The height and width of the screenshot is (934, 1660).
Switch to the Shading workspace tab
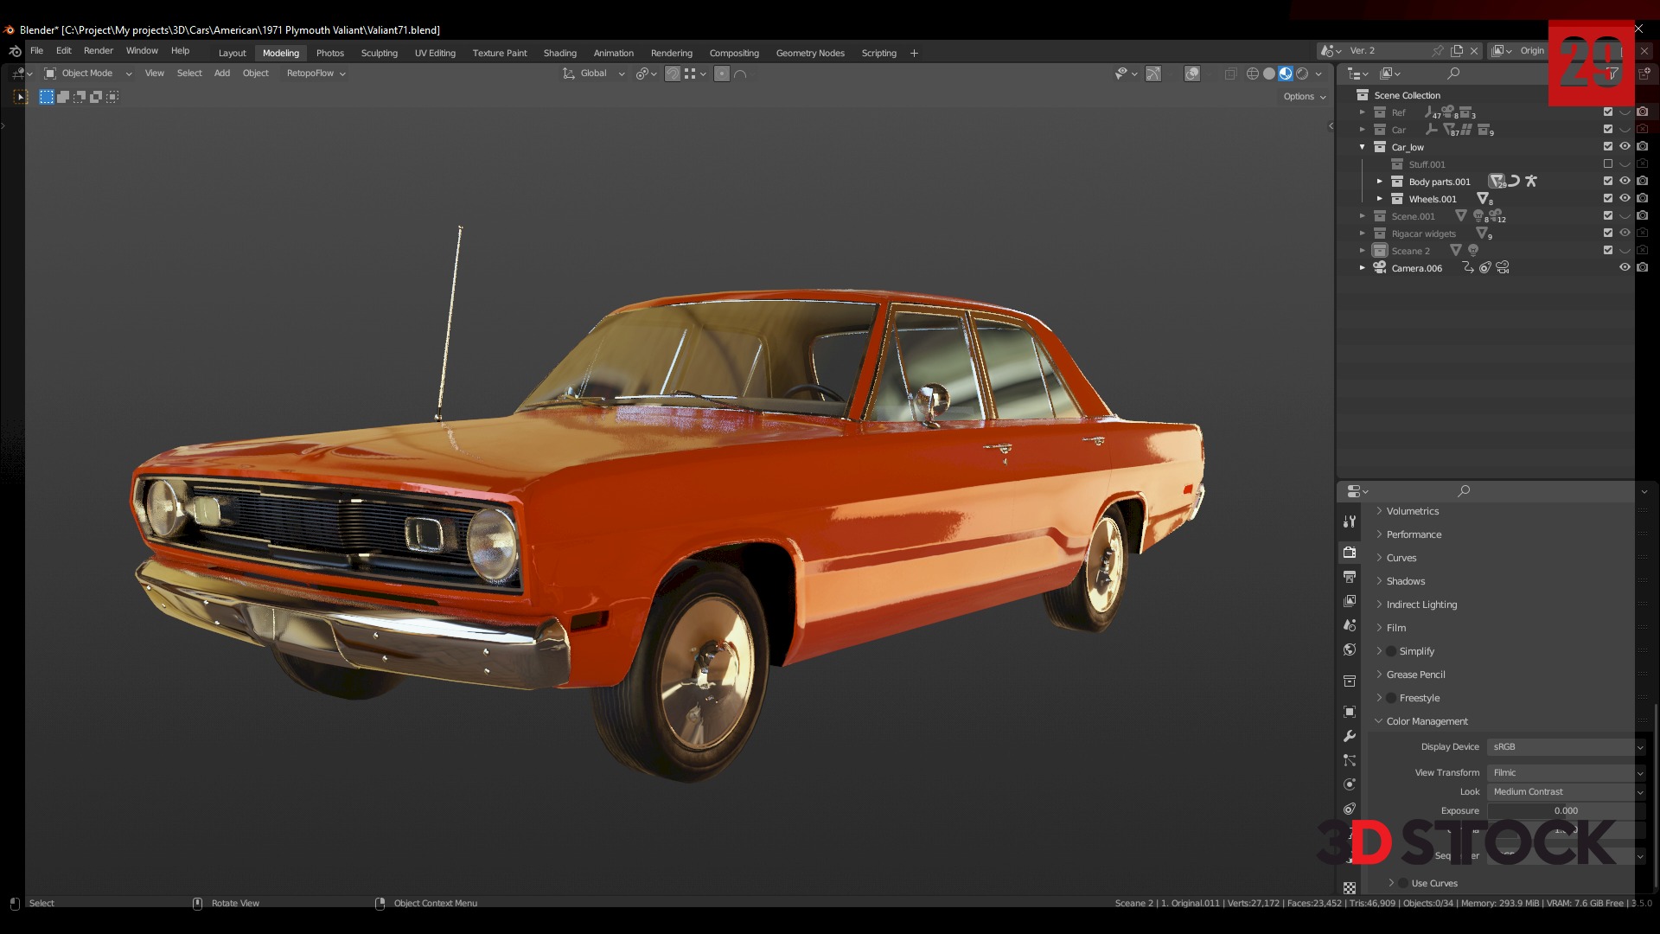(559, 53)
